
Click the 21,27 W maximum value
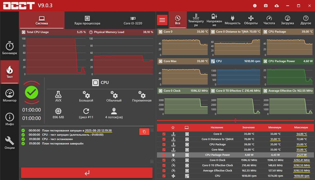pyautogui.click(x=301, y=155)
